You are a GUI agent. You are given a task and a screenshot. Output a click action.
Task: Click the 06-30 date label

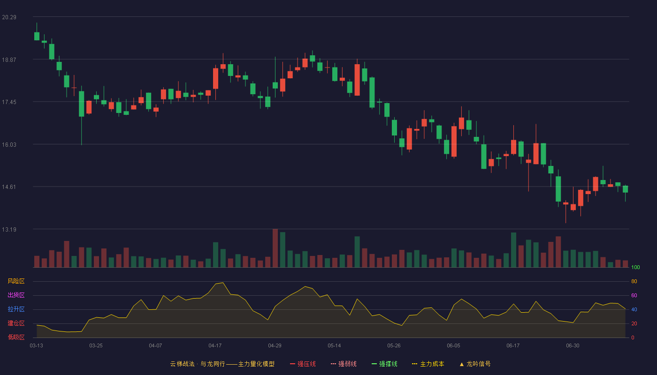click(x=573, y=345)
